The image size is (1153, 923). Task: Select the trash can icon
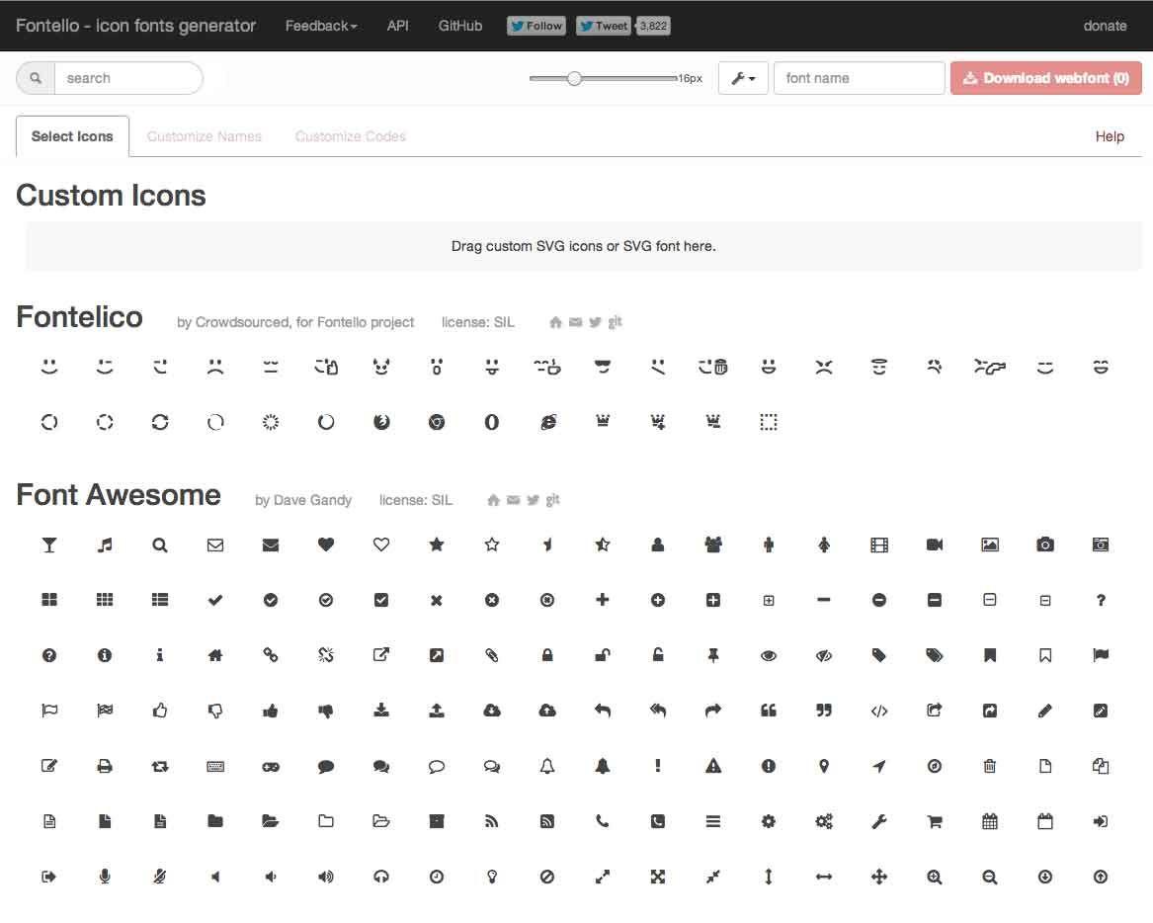(x=990, y=766)
